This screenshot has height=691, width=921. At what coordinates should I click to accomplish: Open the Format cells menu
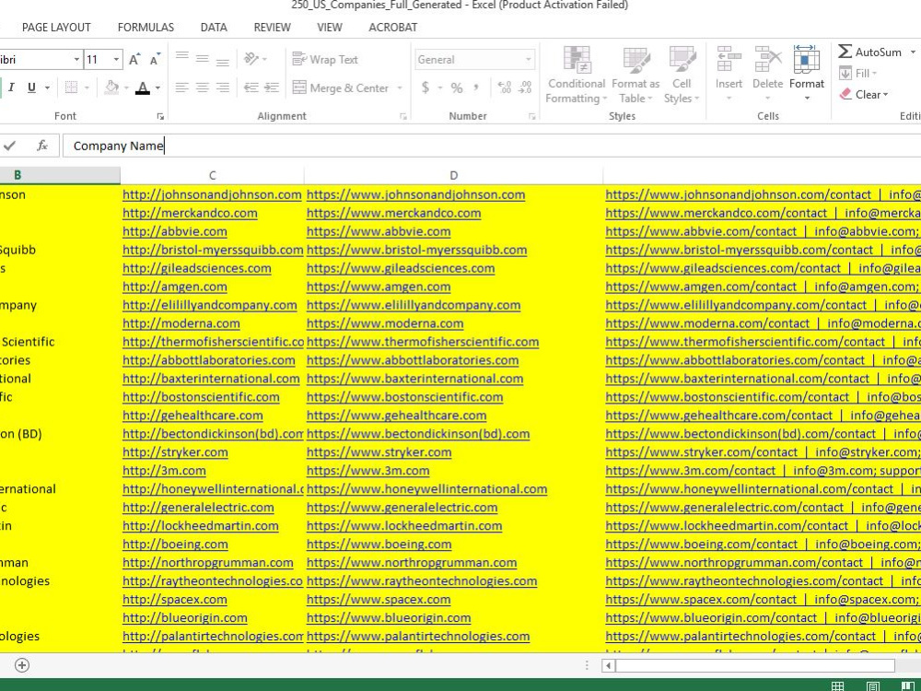pos(807,74)
